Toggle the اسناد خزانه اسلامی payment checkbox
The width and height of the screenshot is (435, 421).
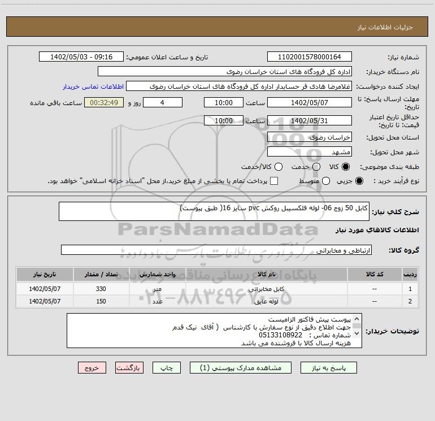coord(274,181)
